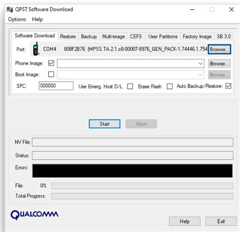The image size is (240, 232).
Task: Click the MPSS.TA.2.1 build string text
Action: [x=147, y=49]
